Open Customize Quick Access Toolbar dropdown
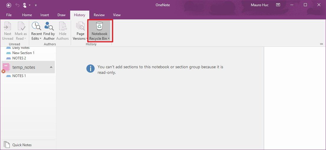 coord(36,5)
